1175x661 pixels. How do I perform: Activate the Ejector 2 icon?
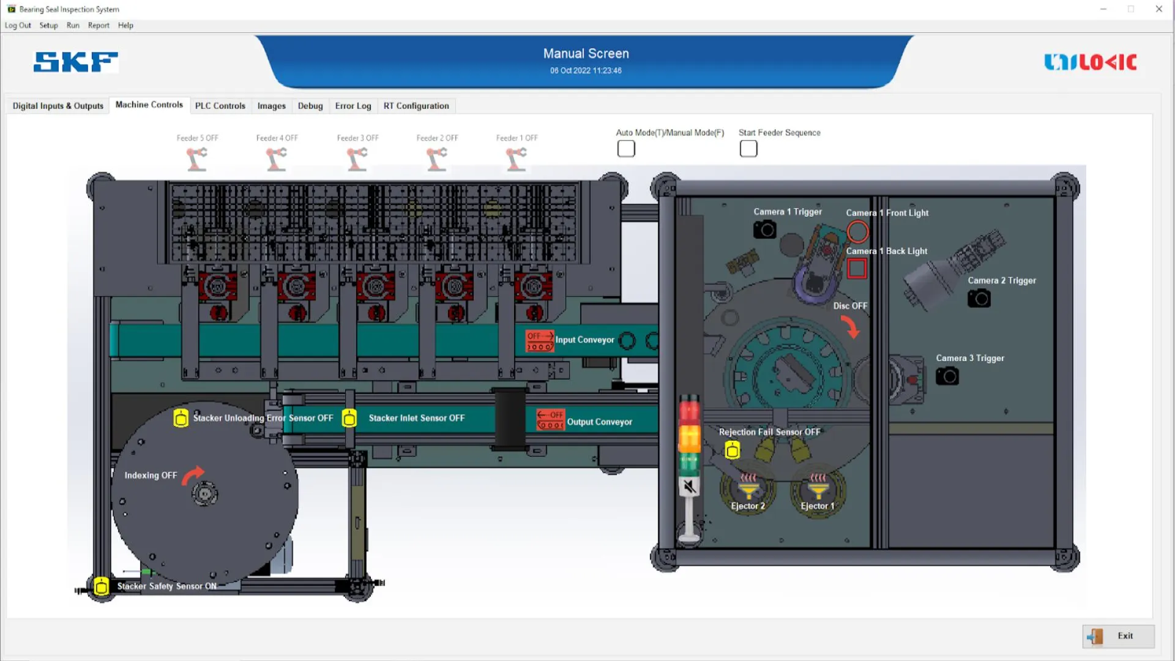(748, 488)
